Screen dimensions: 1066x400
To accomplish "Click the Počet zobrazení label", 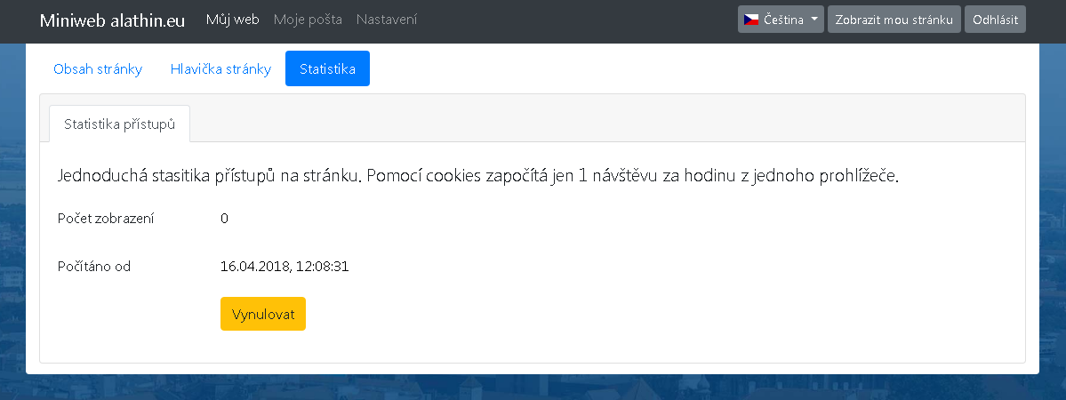I will click(x=106, y=219).
